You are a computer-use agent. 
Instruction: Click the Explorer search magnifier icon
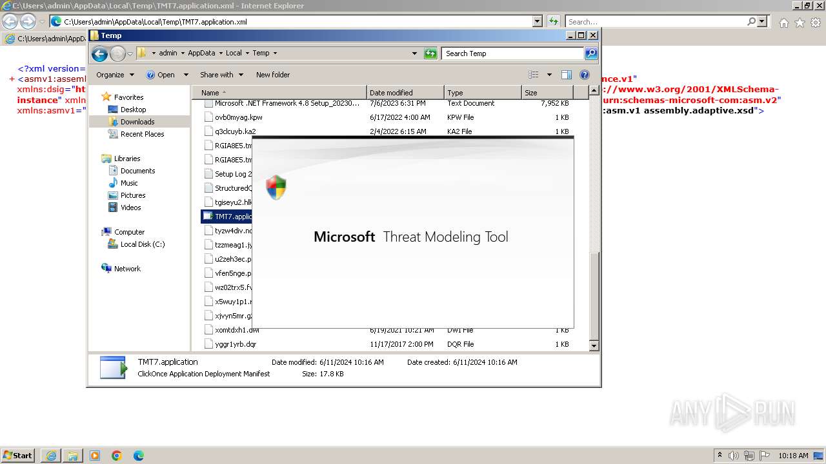click(x=591, y=53)
